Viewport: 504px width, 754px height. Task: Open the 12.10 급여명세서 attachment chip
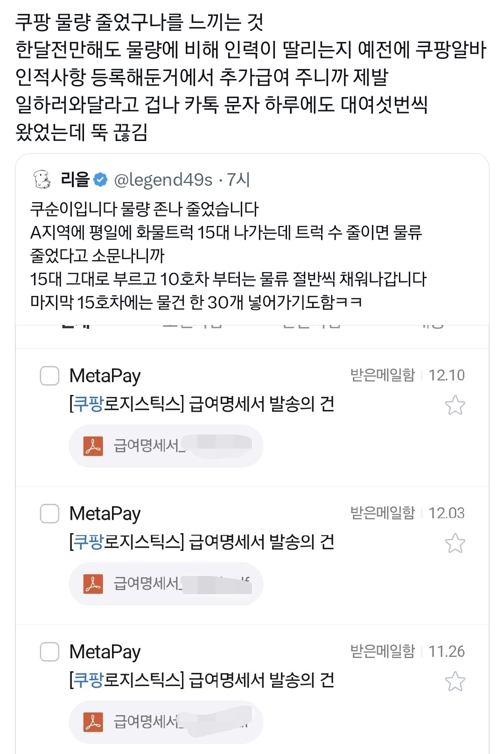166,446
